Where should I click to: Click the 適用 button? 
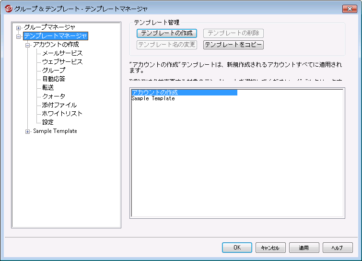tap(304, 248)
